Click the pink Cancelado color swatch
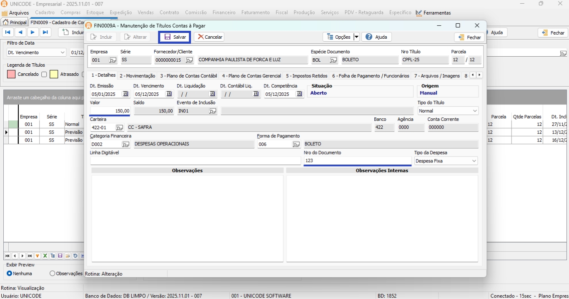Image resolution: width=569 pixels, height=299 pixels. (11, 75)
